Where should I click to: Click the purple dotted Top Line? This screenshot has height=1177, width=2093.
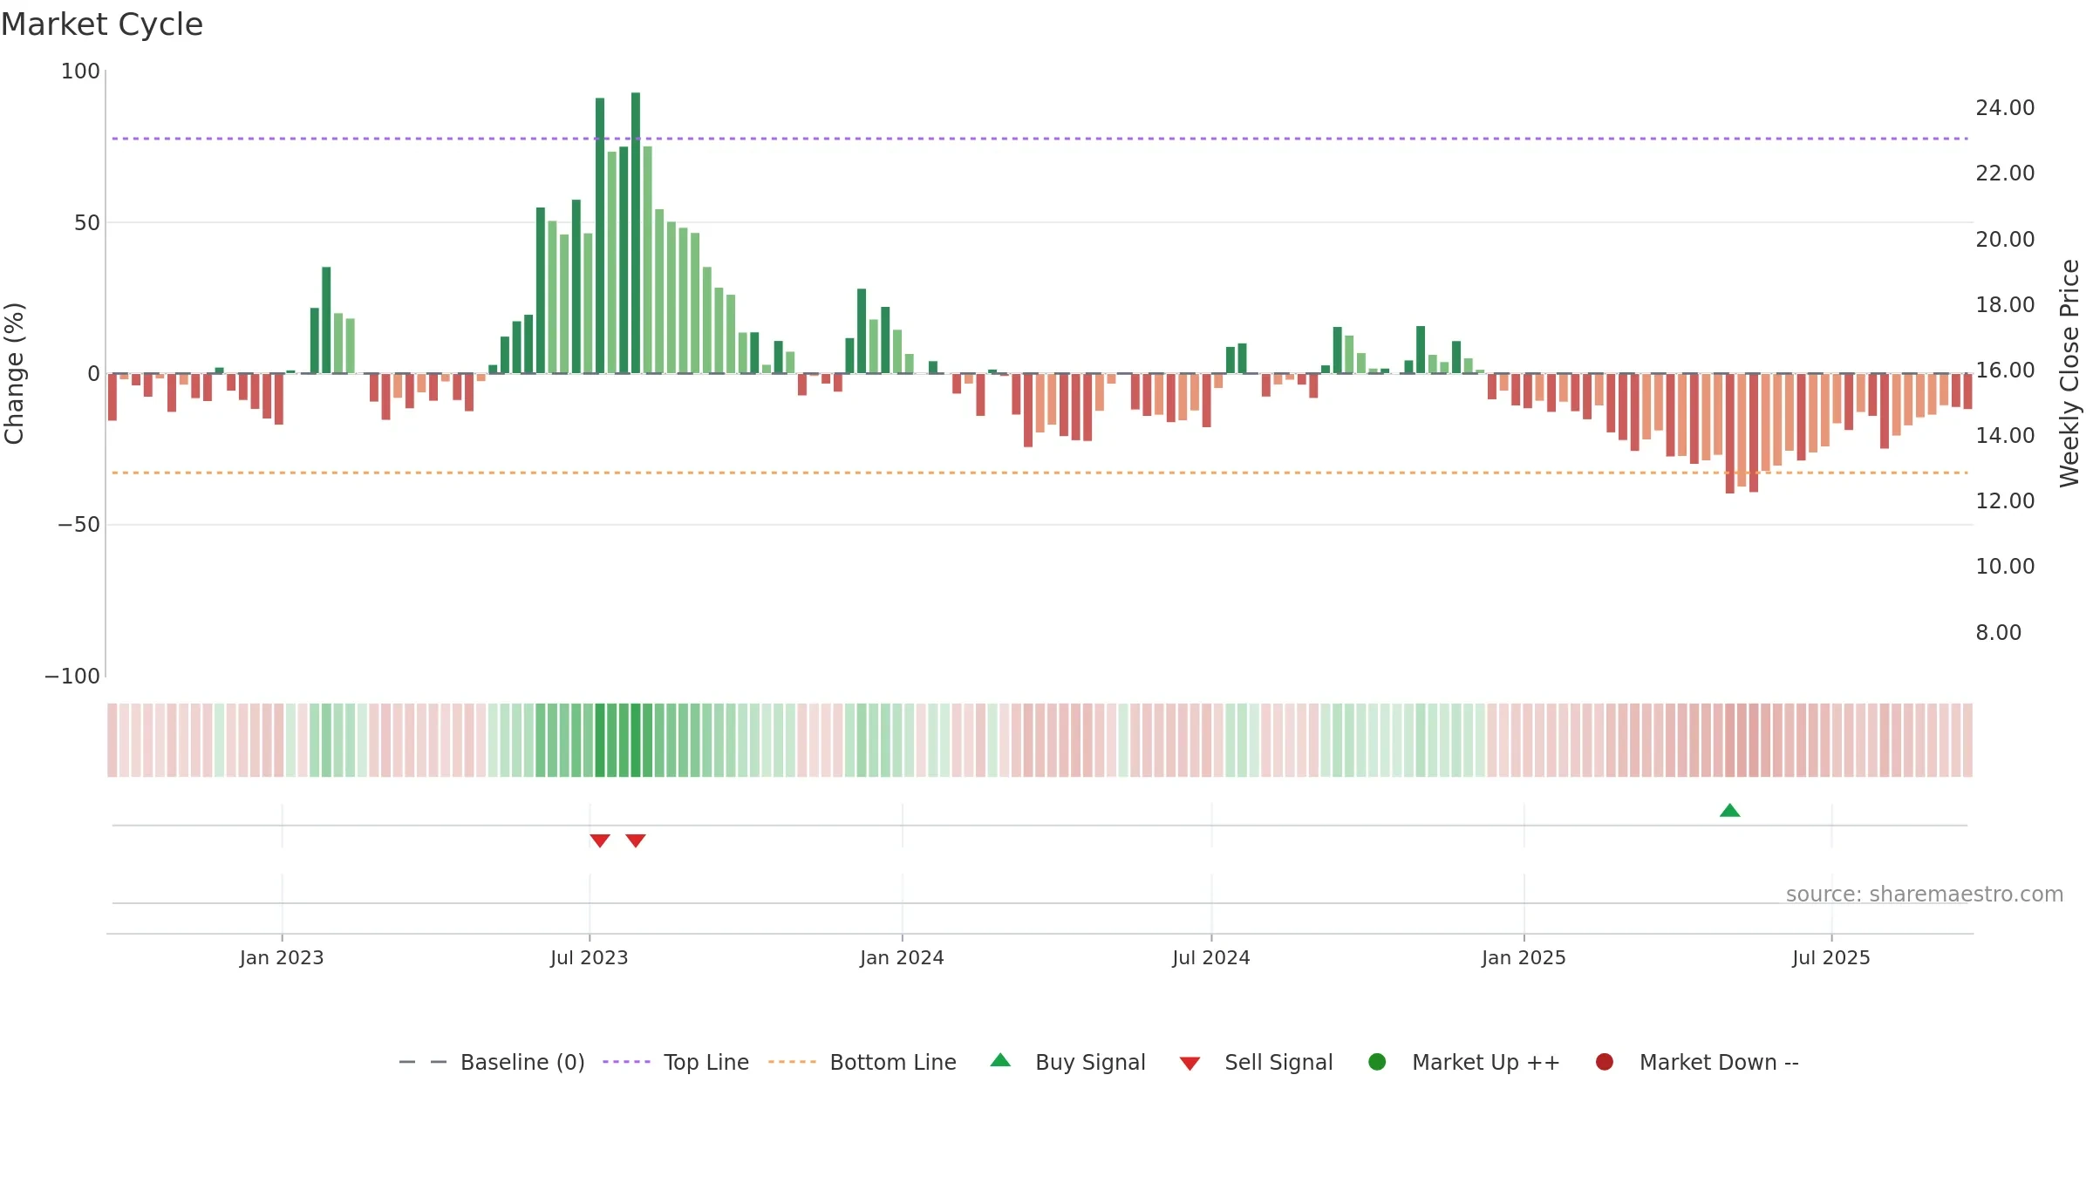coord(1040,139)
